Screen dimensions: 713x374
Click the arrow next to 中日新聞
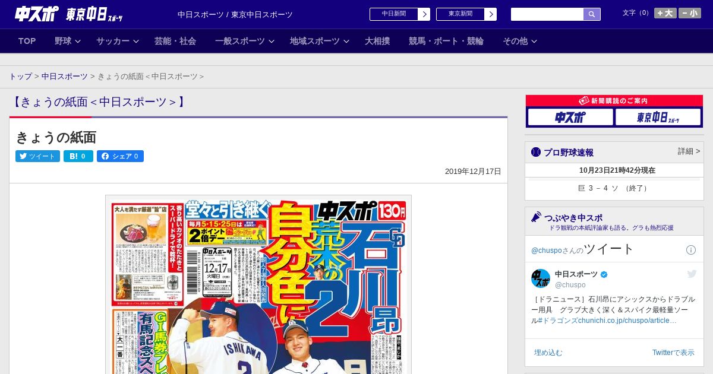tap(424, 14)
